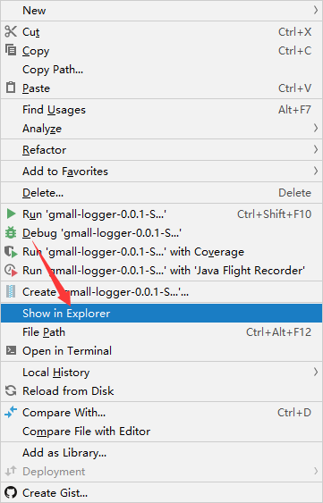Image resolution: width=323 pixels, height=503 pixels.
Task: Expand the New submenu arrow
Action: tap(315, 10)
